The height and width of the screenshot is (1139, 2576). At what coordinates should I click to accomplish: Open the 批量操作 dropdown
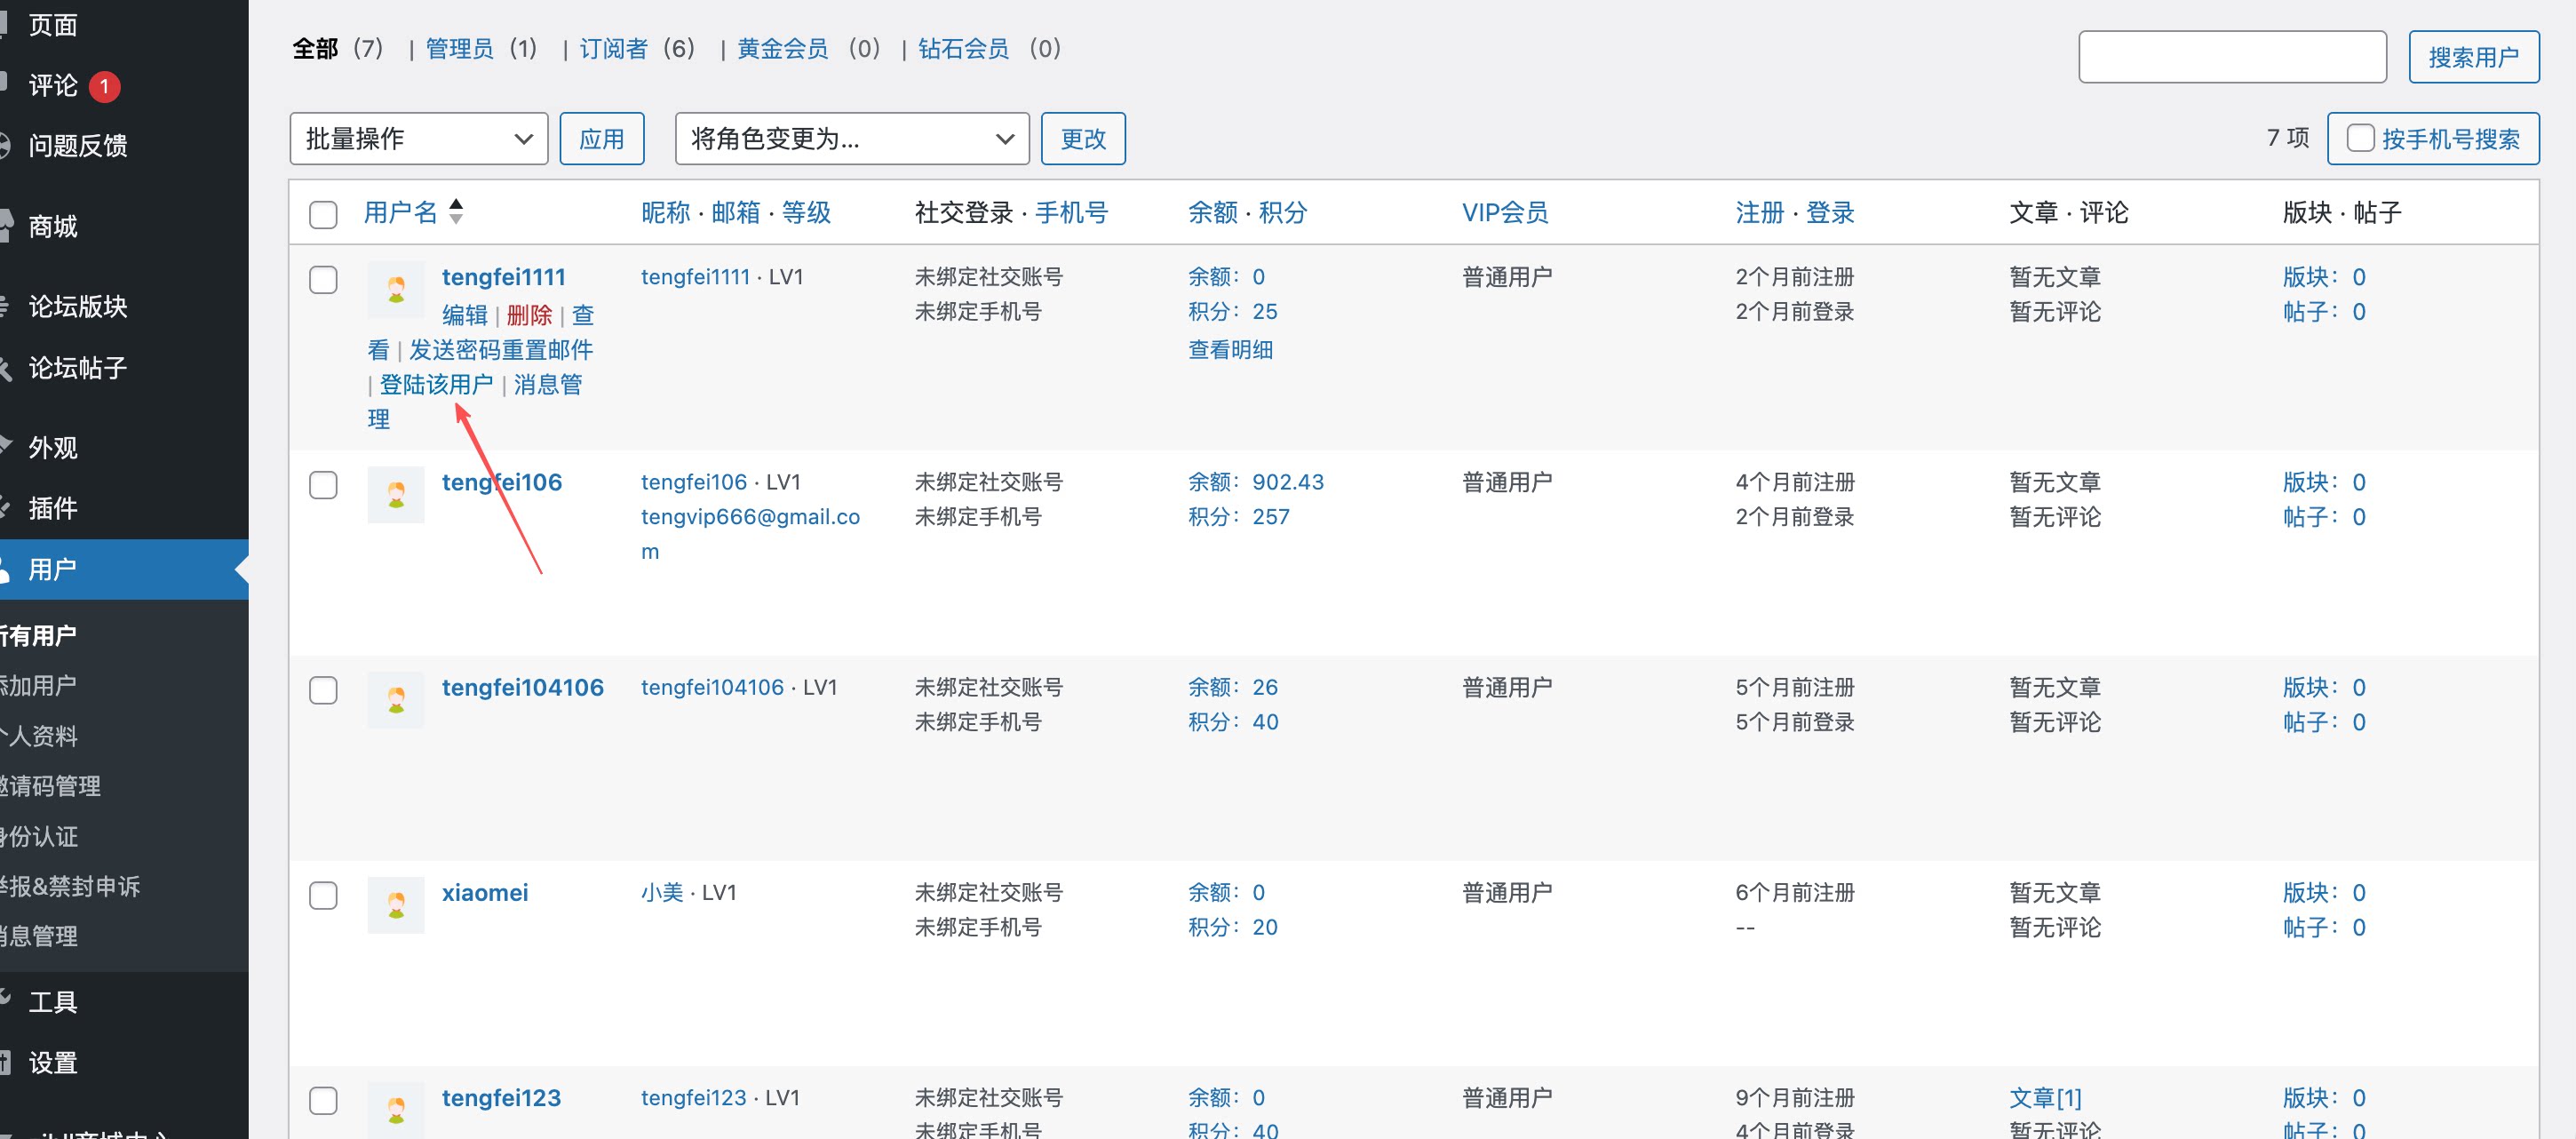[x=419, y=139]
